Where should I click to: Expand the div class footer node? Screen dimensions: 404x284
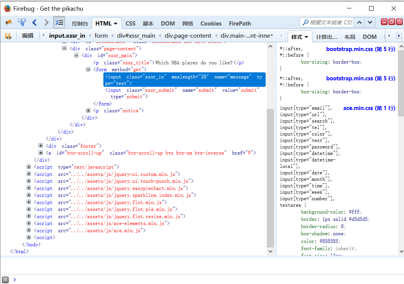tap(41, 145)
